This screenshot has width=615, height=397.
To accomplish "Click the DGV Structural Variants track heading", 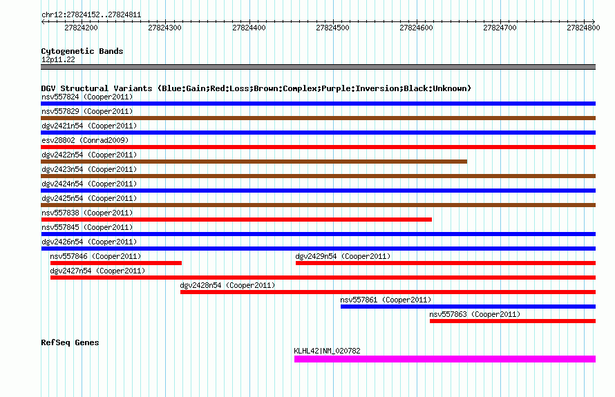I will [256, 88].
